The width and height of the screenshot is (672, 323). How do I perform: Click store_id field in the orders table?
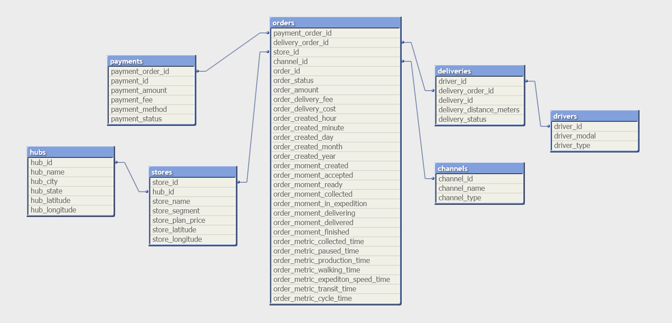coord(286,52)
